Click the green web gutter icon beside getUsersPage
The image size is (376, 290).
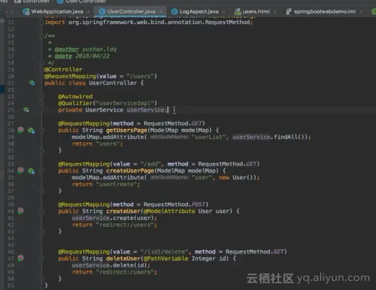[31, 130]
